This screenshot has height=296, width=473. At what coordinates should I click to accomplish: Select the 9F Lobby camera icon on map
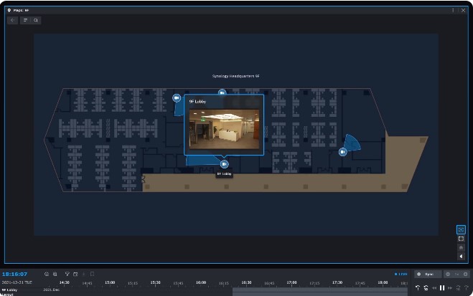[224, 164]
